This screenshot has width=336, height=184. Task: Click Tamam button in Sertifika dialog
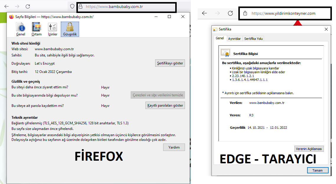(x=317, y=170)
